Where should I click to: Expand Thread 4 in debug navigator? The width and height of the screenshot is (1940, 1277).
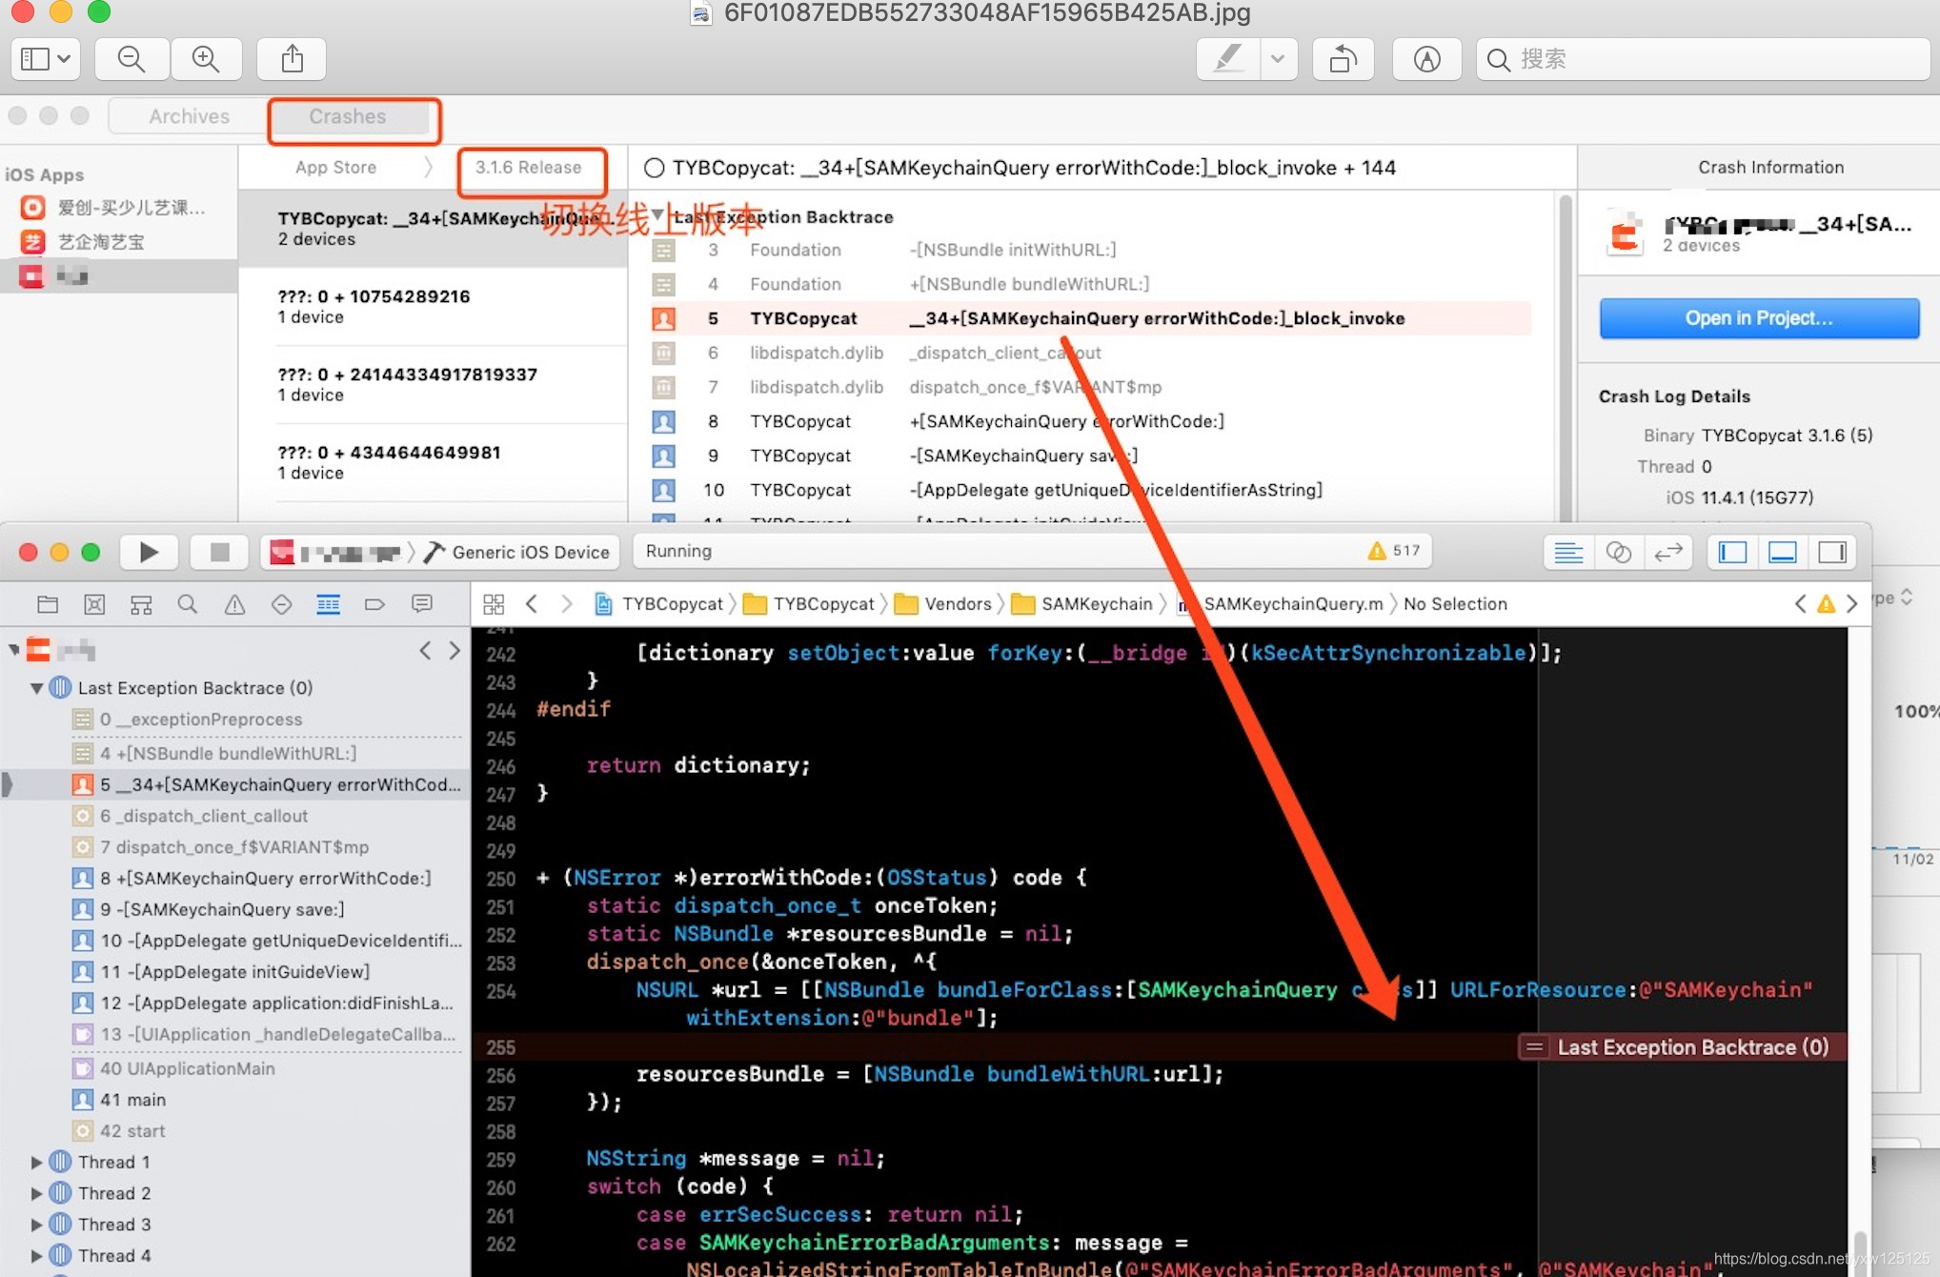pyautogui.click(x=36, y=1256)
